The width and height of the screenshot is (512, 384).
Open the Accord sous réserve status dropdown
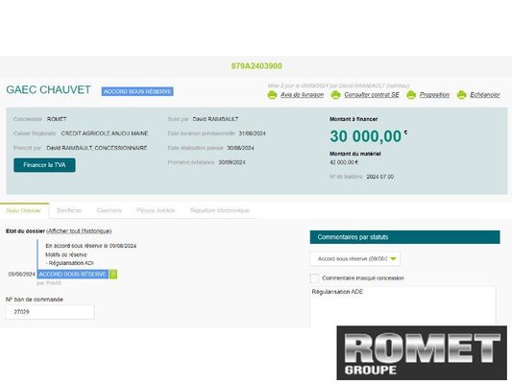[354, 258]
